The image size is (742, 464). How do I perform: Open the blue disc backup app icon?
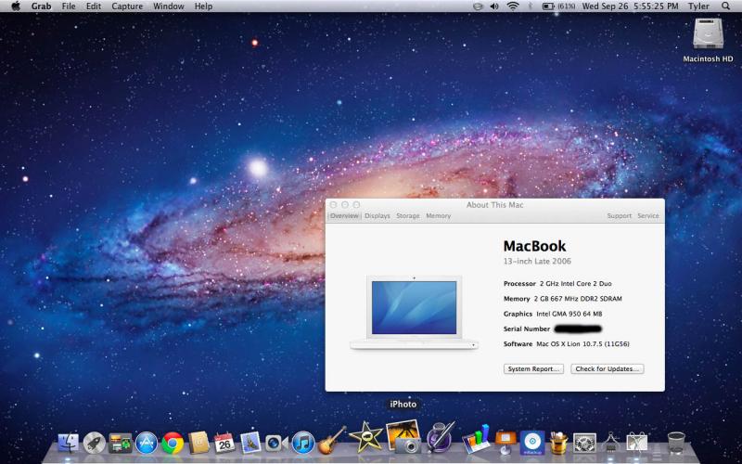pos(532,443)
